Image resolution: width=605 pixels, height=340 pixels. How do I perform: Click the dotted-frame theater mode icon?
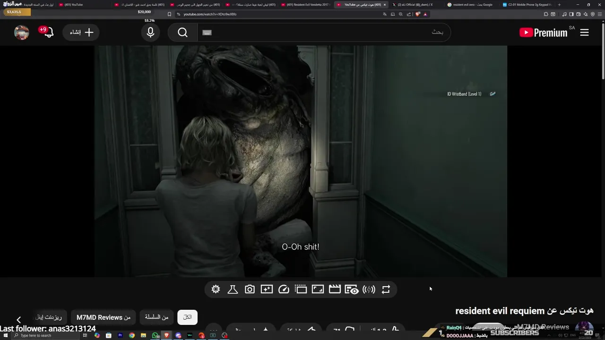(x=301, y=289)
